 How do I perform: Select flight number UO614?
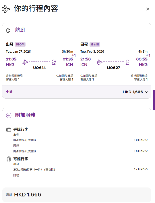40,68
